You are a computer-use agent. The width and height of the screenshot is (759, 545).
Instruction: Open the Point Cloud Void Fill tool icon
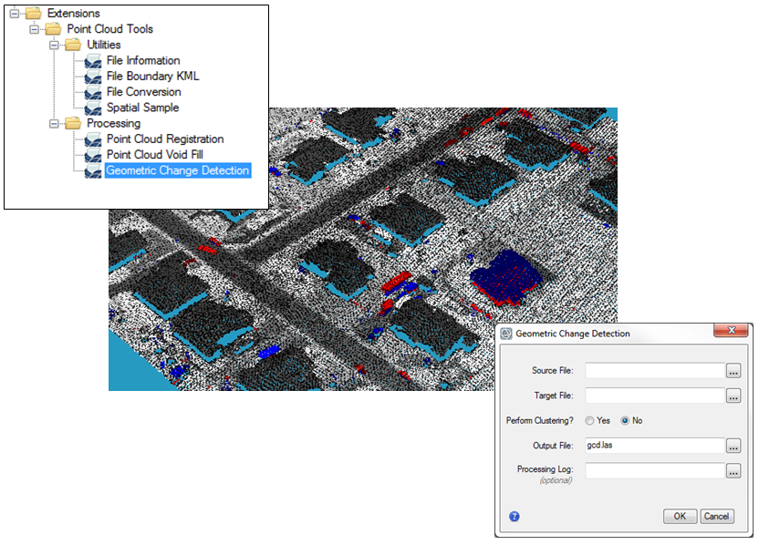(91, 154)
